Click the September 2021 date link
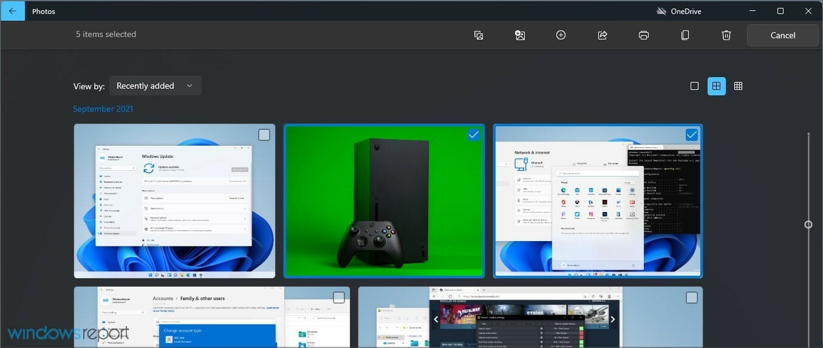The height and width of the screenshot is (348, 823). 103,109
